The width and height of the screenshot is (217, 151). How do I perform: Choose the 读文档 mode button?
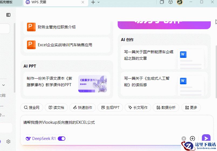pos(56,108)
